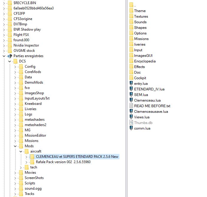Viewport: 207px width, 197px height.
Task: Select Tracks folder in tree
Action: click(x=29, y=194)
